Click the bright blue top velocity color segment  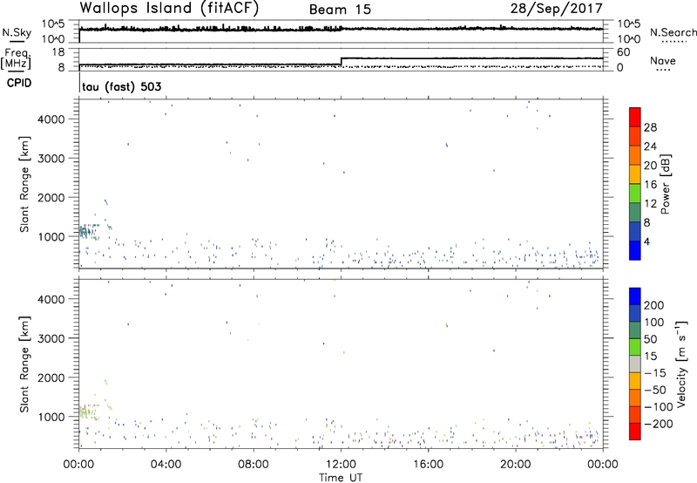point(635,296)
